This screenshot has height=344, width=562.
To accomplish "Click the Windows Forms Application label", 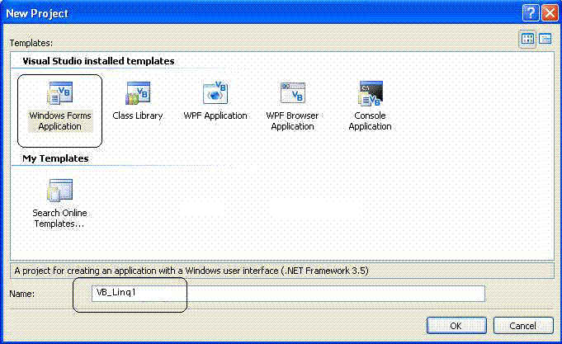I will 60,121.
